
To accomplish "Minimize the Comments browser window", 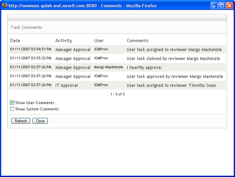I will (x=214, y=6).
